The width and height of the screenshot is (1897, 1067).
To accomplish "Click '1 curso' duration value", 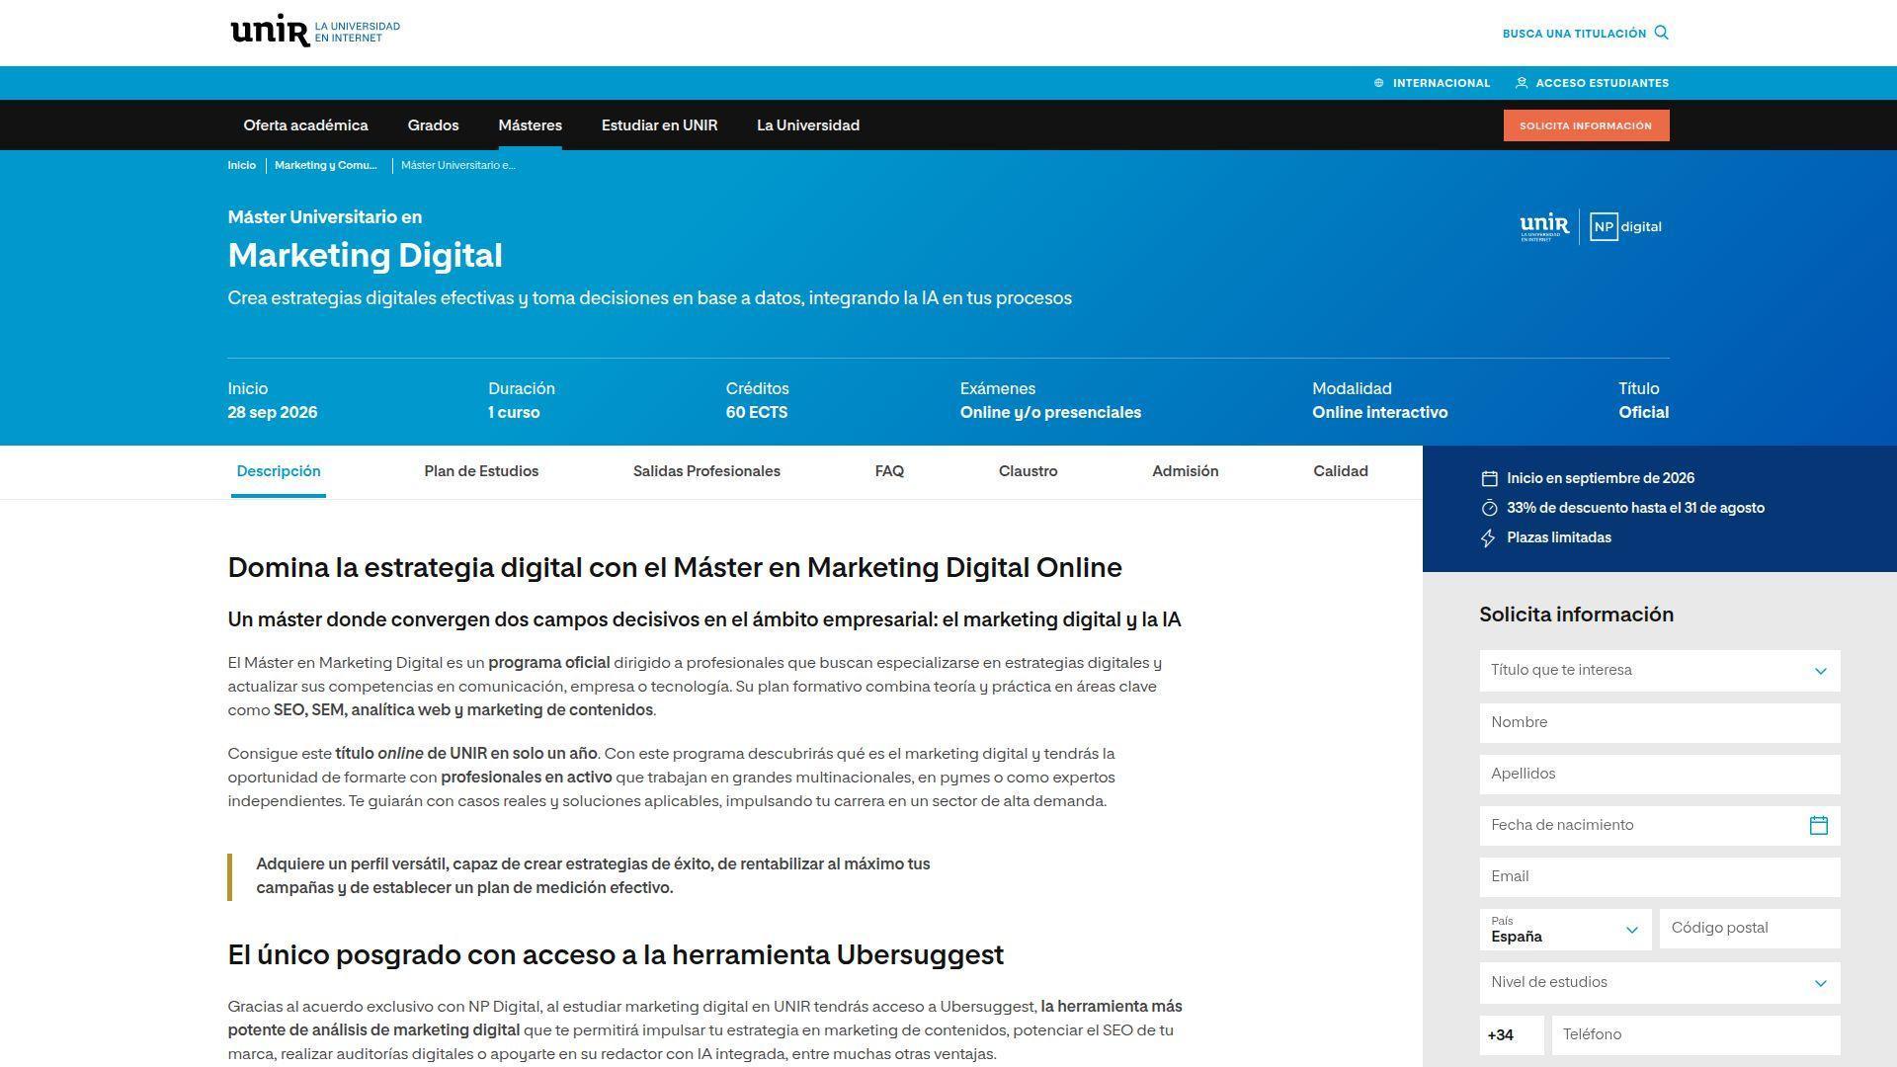I will click(514, 413).
